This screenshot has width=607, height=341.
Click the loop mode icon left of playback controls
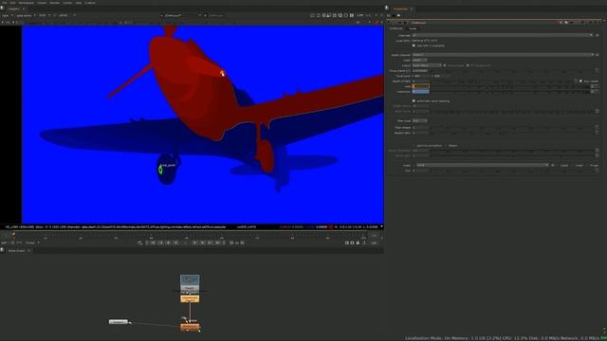coord(139,242)
